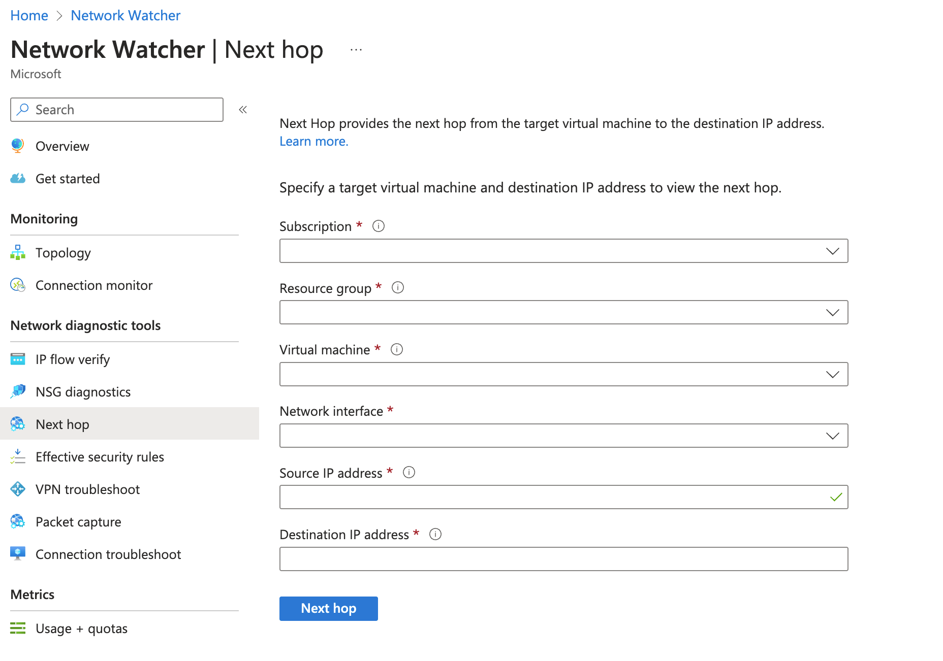Click the IP flow verify icon

click(18, 359)
